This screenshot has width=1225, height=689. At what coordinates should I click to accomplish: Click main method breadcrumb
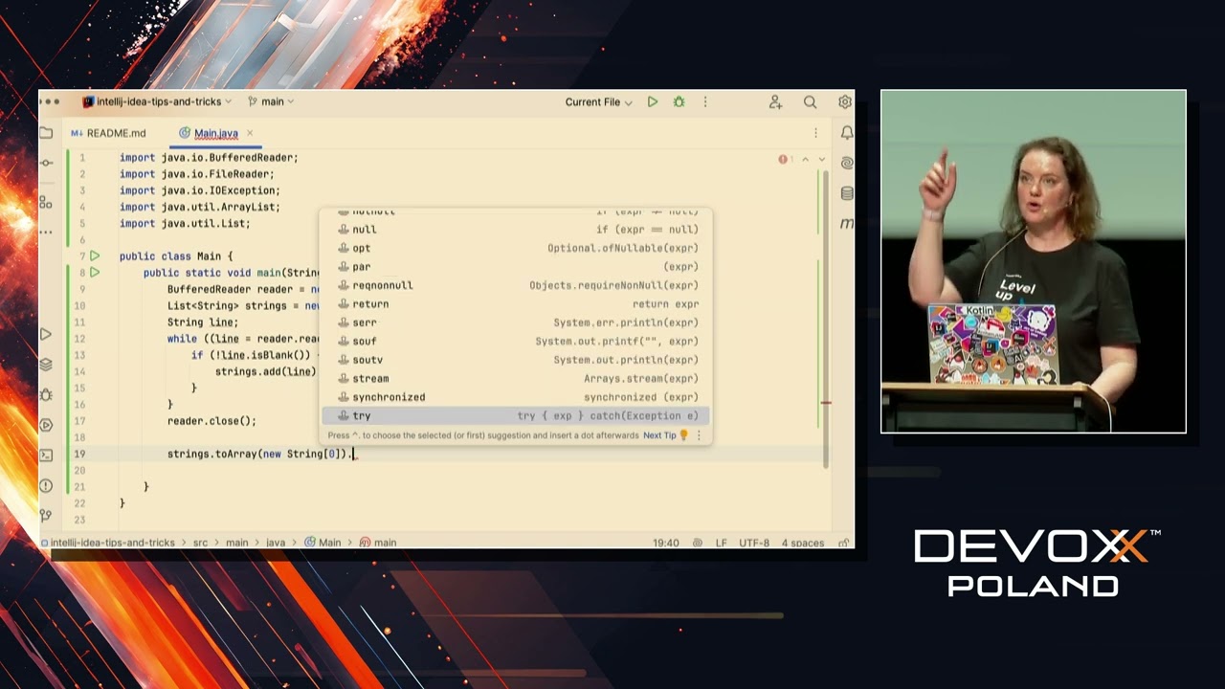coord(378,543)
